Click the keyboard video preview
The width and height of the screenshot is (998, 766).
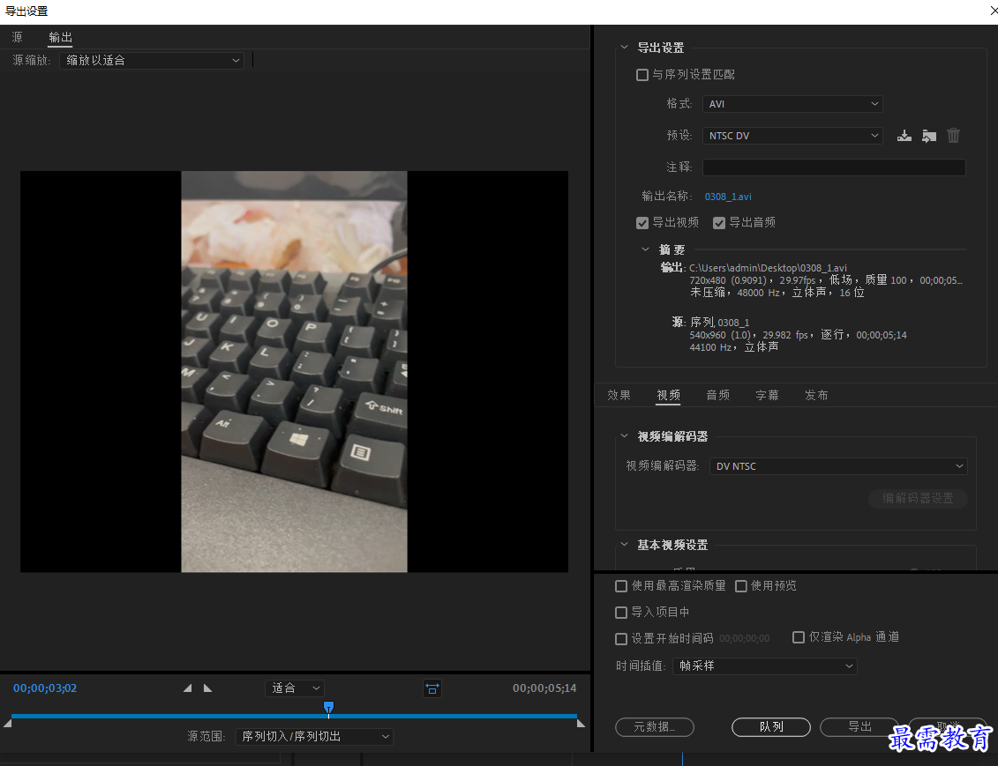pos(294,371)
